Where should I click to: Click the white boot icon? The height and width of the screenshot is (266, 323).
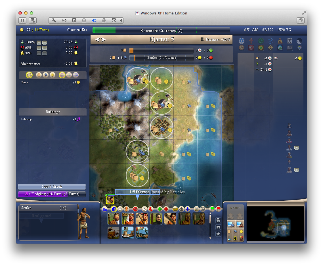[144, 209]
